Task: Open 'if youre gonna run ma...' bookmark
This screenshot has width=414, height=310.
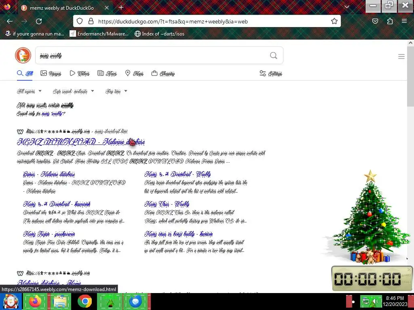Action: click(x=35, y=34)
